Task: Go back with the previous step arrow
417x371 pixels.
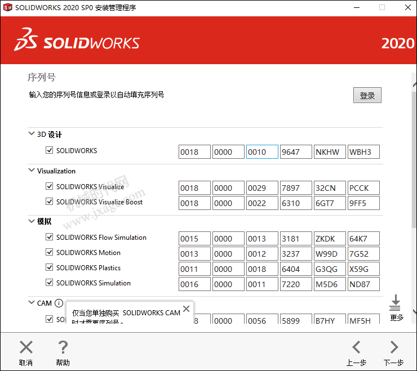Action: coord(356,347)
